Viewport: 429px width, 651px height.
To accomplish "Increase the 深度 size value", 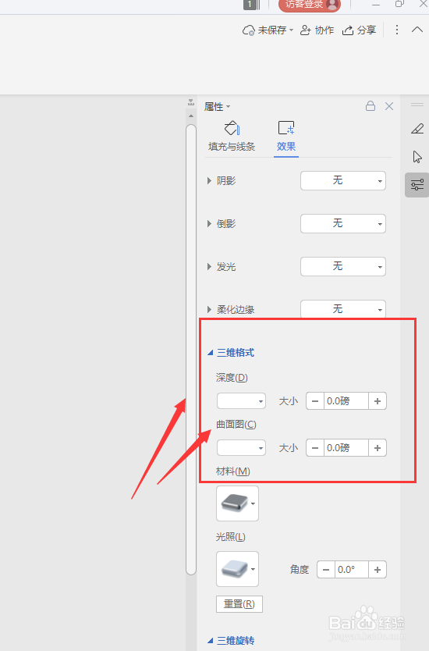I will click(x=378, y=401).
